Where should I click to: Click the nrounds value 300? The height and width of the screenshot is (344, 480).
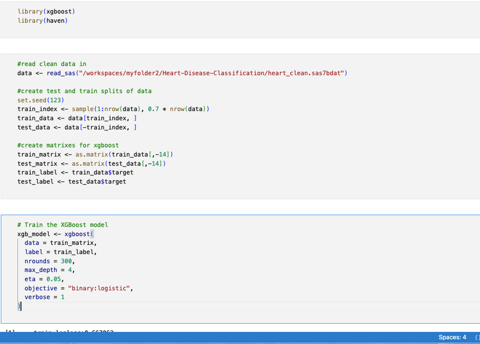(x=66, y=261)
